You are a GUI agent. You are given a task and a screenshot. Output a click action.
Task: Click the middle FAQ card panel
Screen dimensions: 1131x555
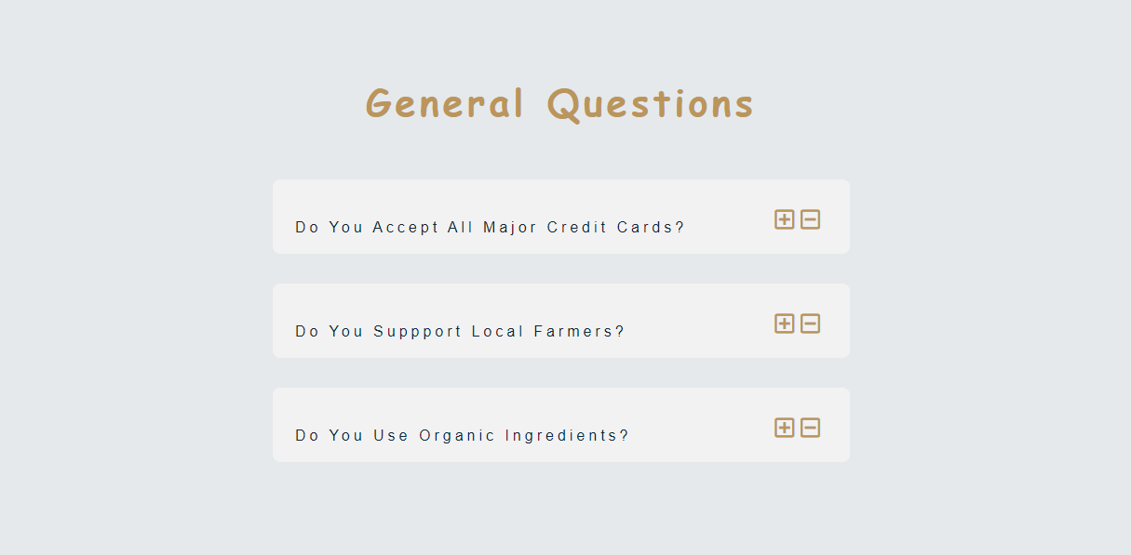tap(560, 320)
